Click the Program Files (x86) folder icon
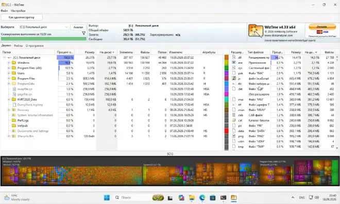Viewport: 340px width, 204px height. pyautogui.click(x=14, y=68)
